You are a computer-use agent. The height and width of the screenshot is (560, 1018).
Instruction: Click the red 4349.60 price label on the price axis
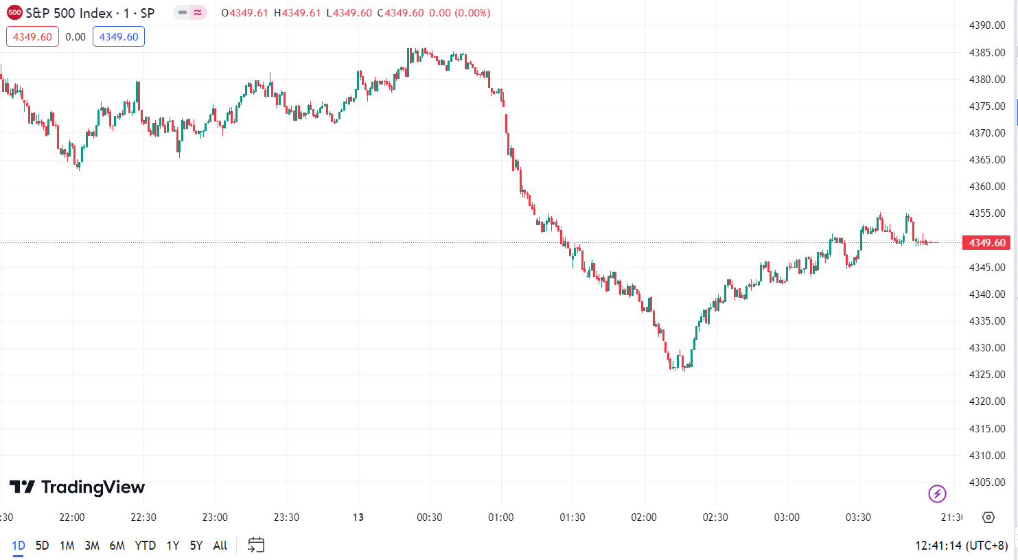pyautogui.click(x=986, y=242)
